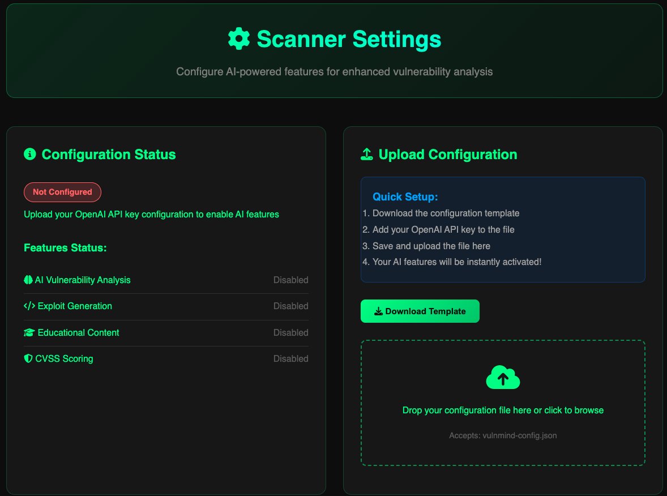The width and height of the screenshot is (667, 496).
Task: Click the upload icon beside Upload Configuration
Action: 367,154
